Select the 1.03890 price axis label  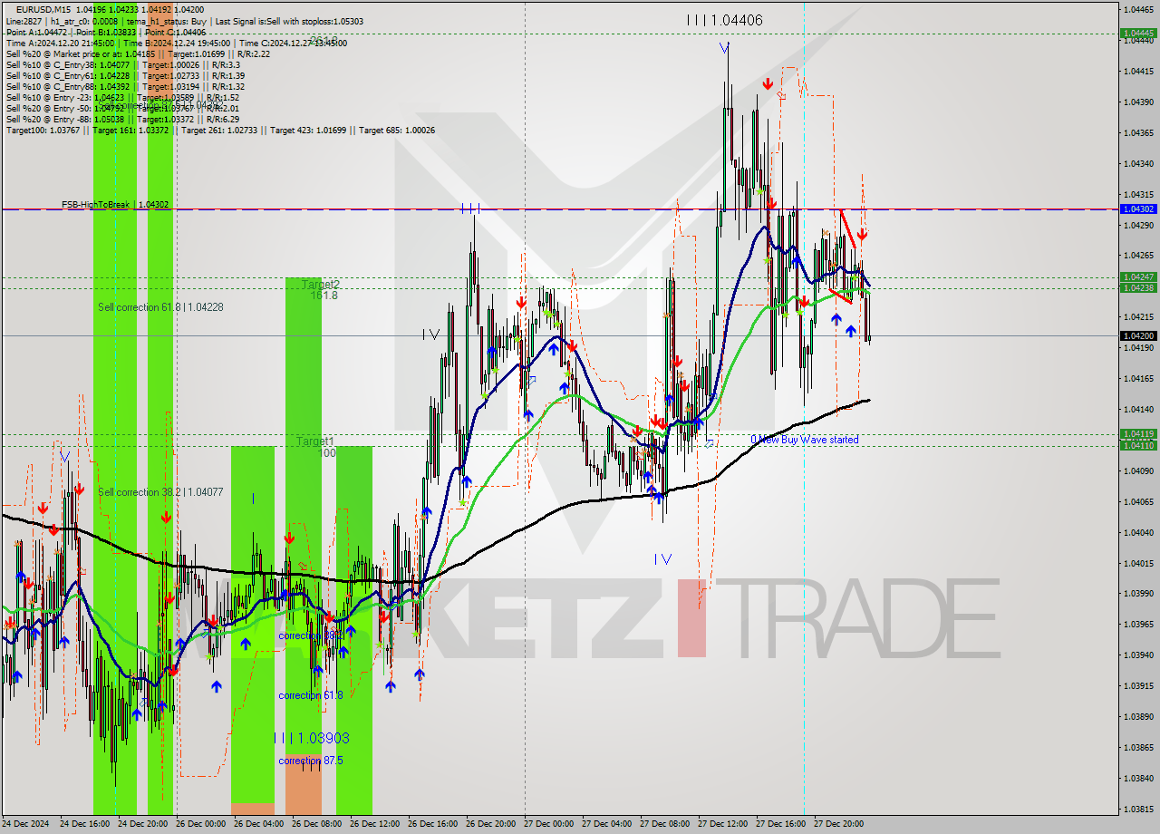(1138, 716)
